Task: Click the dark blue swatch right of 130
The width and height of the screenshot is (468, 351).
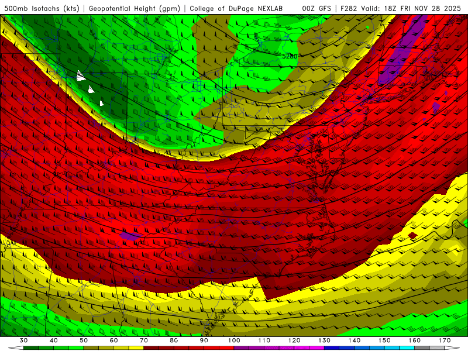Action: [x=332, y=348]
